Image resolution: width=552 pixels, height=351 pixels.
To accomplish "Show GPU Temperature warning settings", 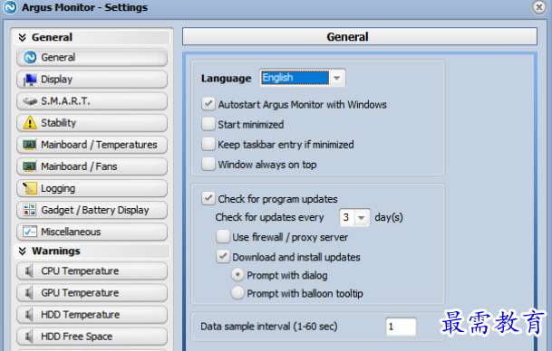I will pos(92,293).
